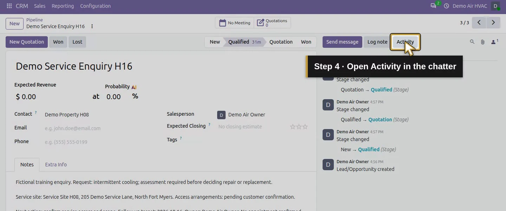Click the Send message button
This screenshot has width=506, height=211.
coord(342,42)
